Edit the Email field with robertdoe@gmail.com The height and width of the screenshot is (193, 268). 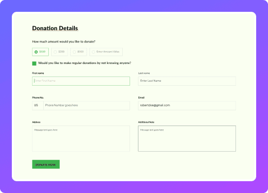(x=187, y=105)
